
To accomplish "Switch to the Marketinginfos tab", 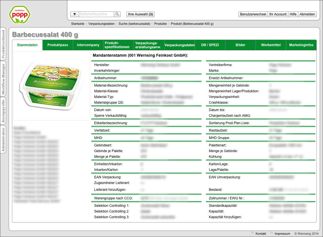I will (301, 45).
